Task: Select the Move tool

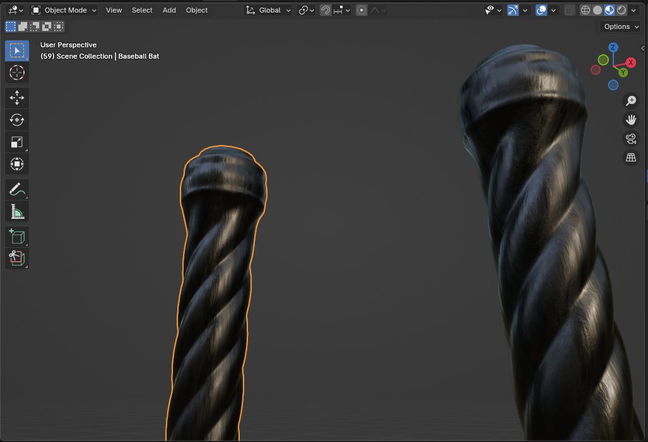Action: point(16,98)
